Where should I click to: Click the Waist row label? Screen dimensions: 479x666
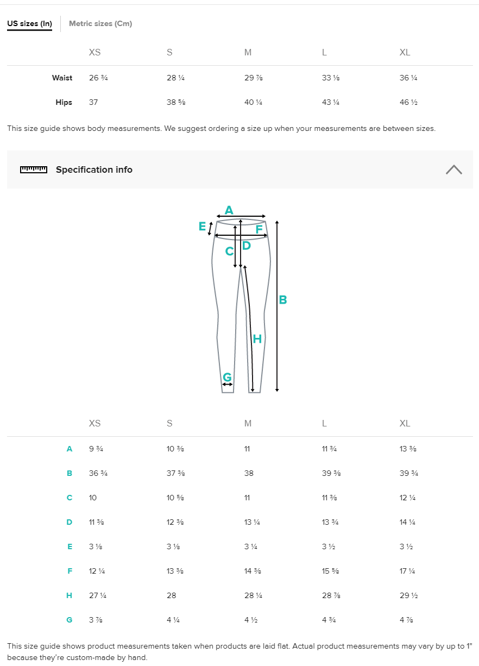62,78
